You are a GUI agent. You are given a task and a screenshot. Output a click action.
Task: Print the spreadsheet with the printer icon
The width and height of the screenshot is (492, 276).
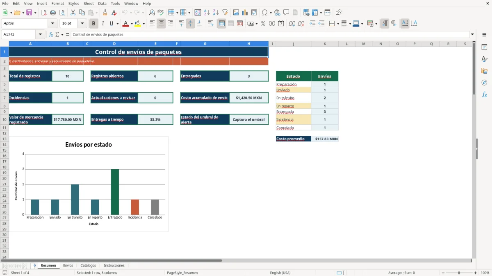[52, 13]
